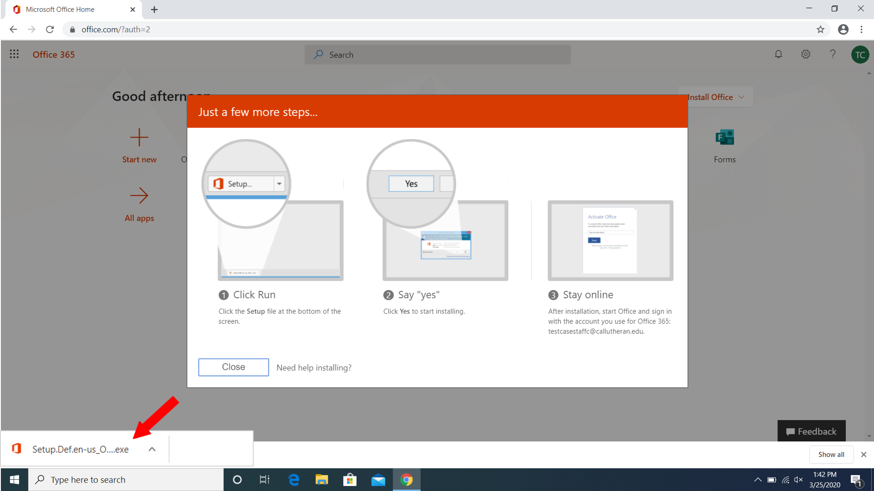Click the Start new plus icon
874x491 pixels.
139,138
